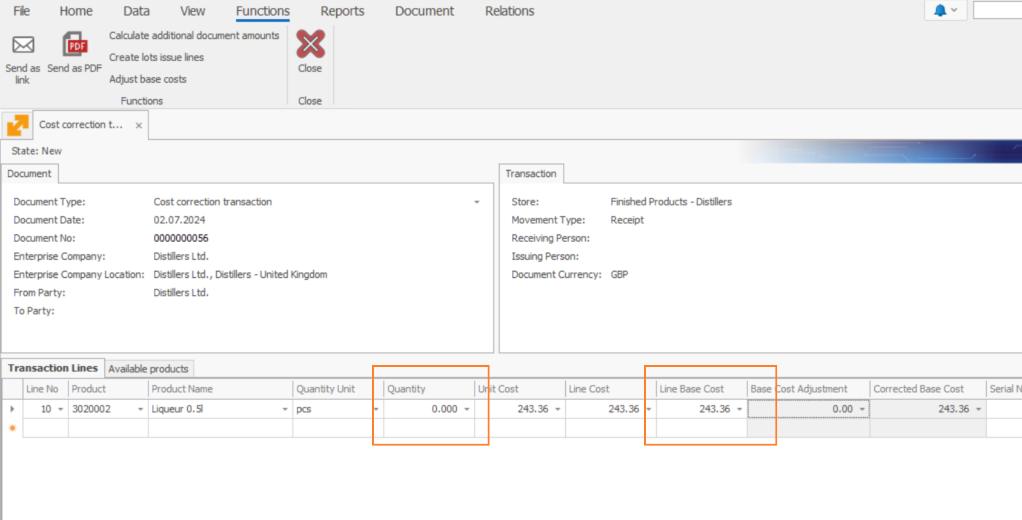Click the orange arrows navigation icon
Screen dimensions: 1022x520
point(18,125)
